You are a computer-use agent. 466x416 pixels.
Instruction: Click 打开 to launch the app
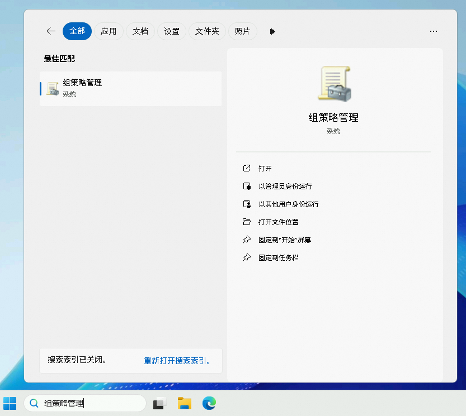[x=265, y=169]
